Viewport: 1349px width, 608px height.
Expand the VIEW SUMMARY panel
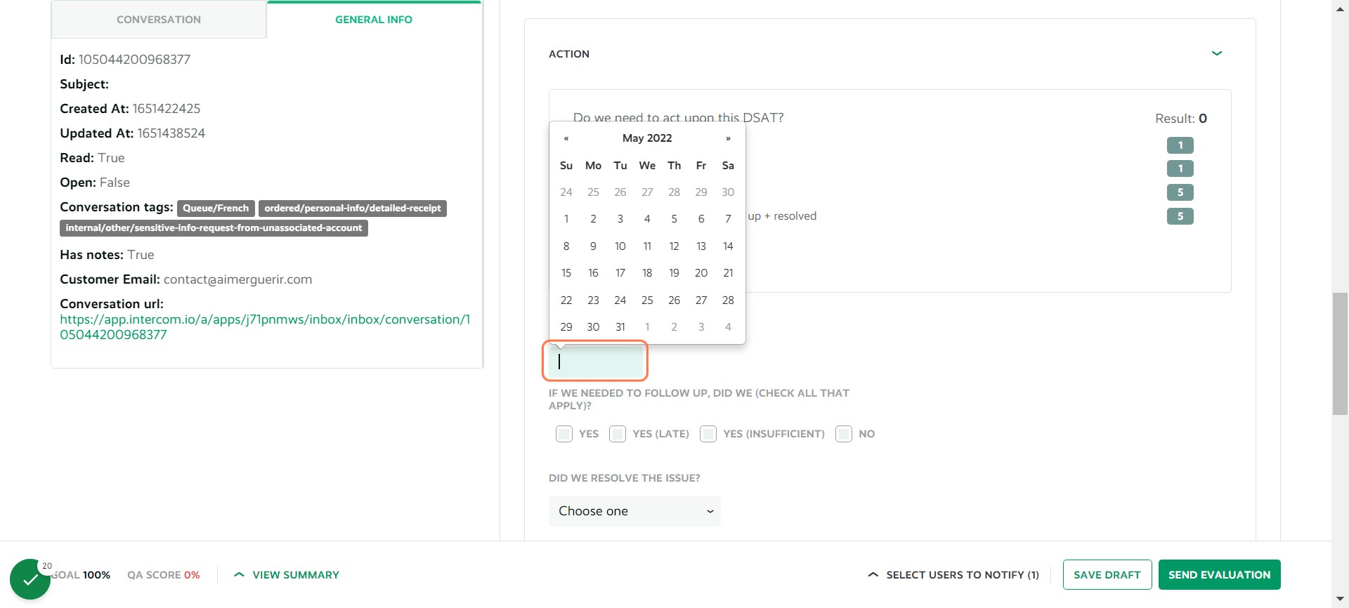coord(287,574)
